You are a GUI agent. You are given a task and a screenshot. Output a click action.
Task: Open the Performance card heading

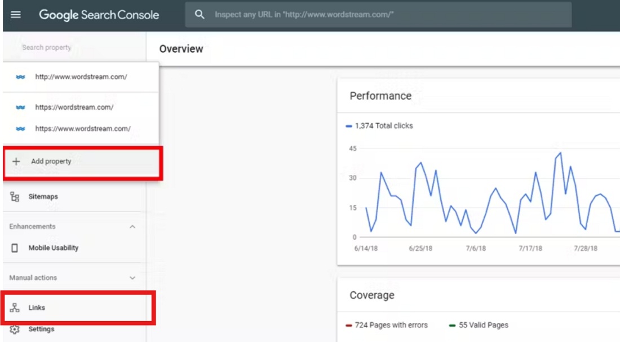(x=380, y=96)
